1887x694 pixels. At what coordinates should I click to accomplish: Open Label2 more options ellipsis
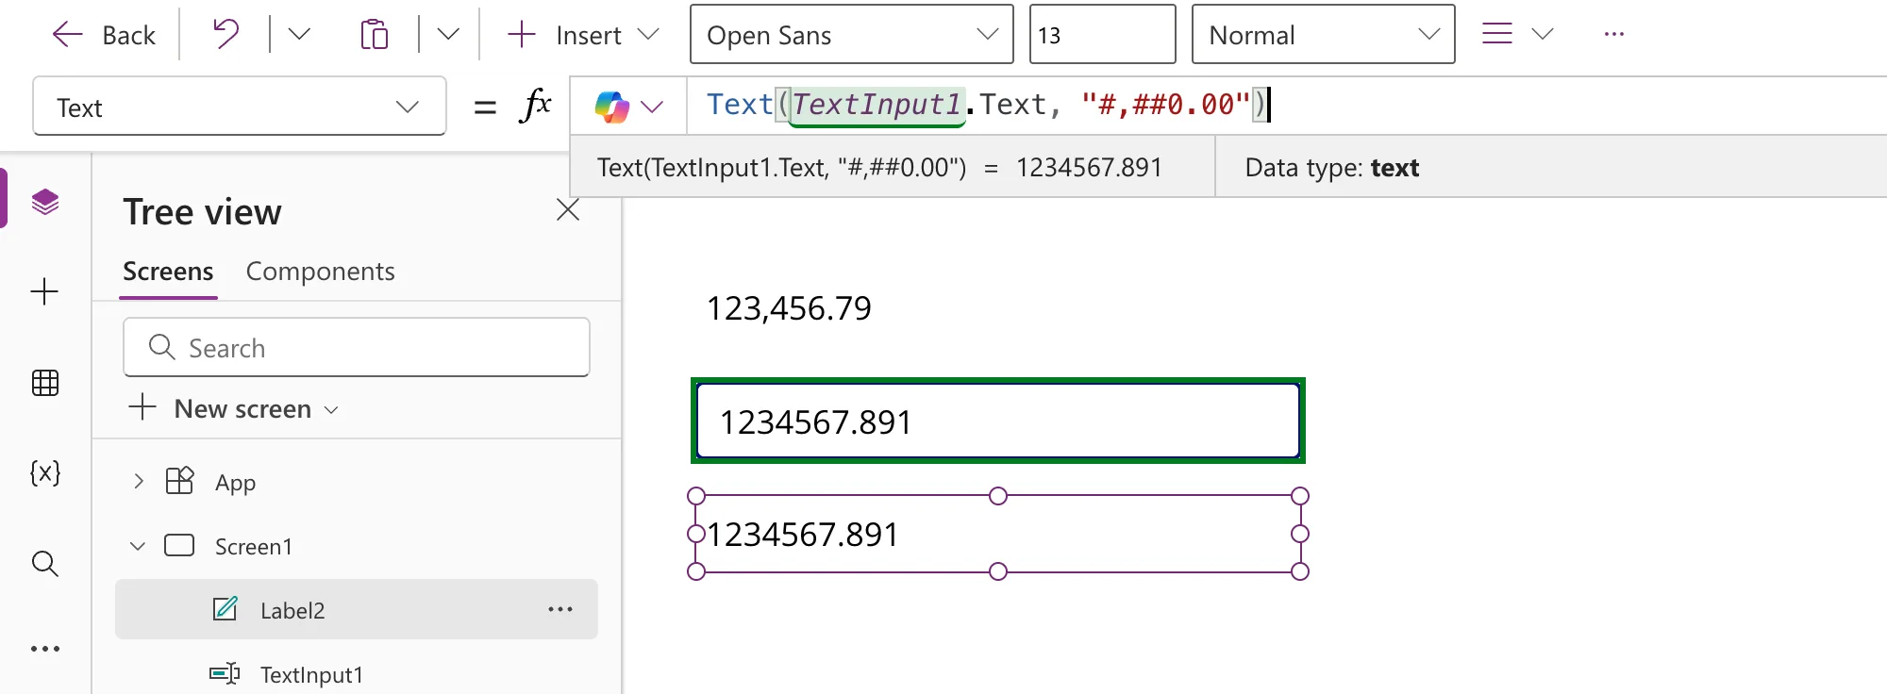pos(560,609)
